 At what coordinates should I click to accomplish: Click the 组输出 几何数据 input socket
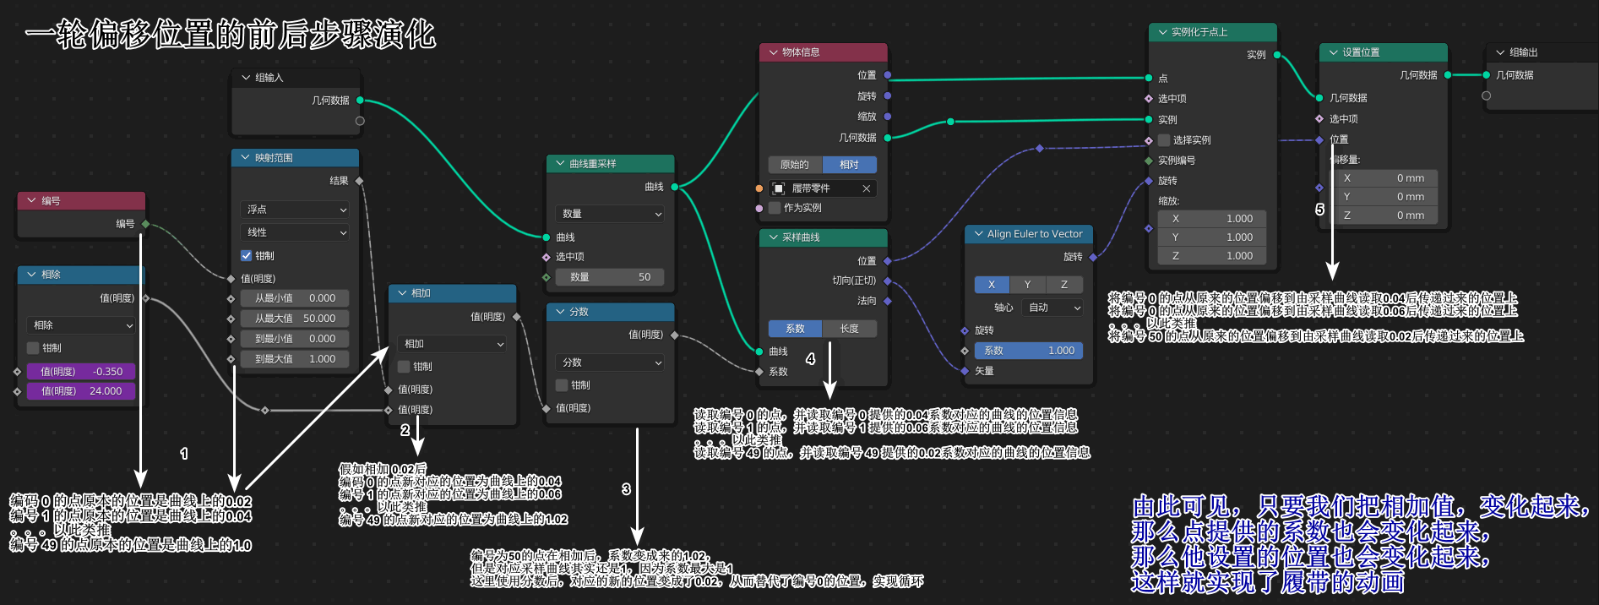1486,75
